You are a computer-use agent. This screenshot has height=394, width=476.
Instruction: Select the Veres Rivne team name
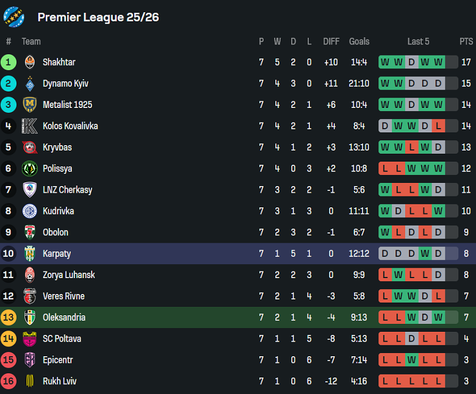pos(63,296)
